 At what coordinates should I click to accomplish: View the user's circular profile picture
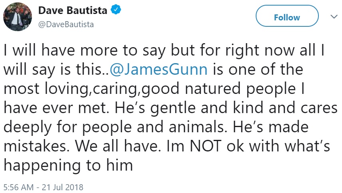point(18,17)
